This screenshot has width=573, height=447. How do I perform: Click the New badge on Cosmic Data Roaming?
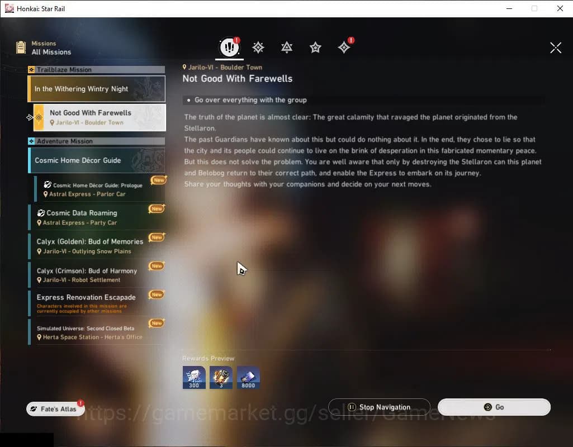(157, 208)
